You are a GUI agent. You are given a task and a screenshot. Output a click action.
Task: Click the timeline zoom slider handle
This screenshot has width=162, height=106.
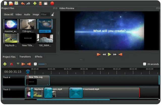[46, 64]
